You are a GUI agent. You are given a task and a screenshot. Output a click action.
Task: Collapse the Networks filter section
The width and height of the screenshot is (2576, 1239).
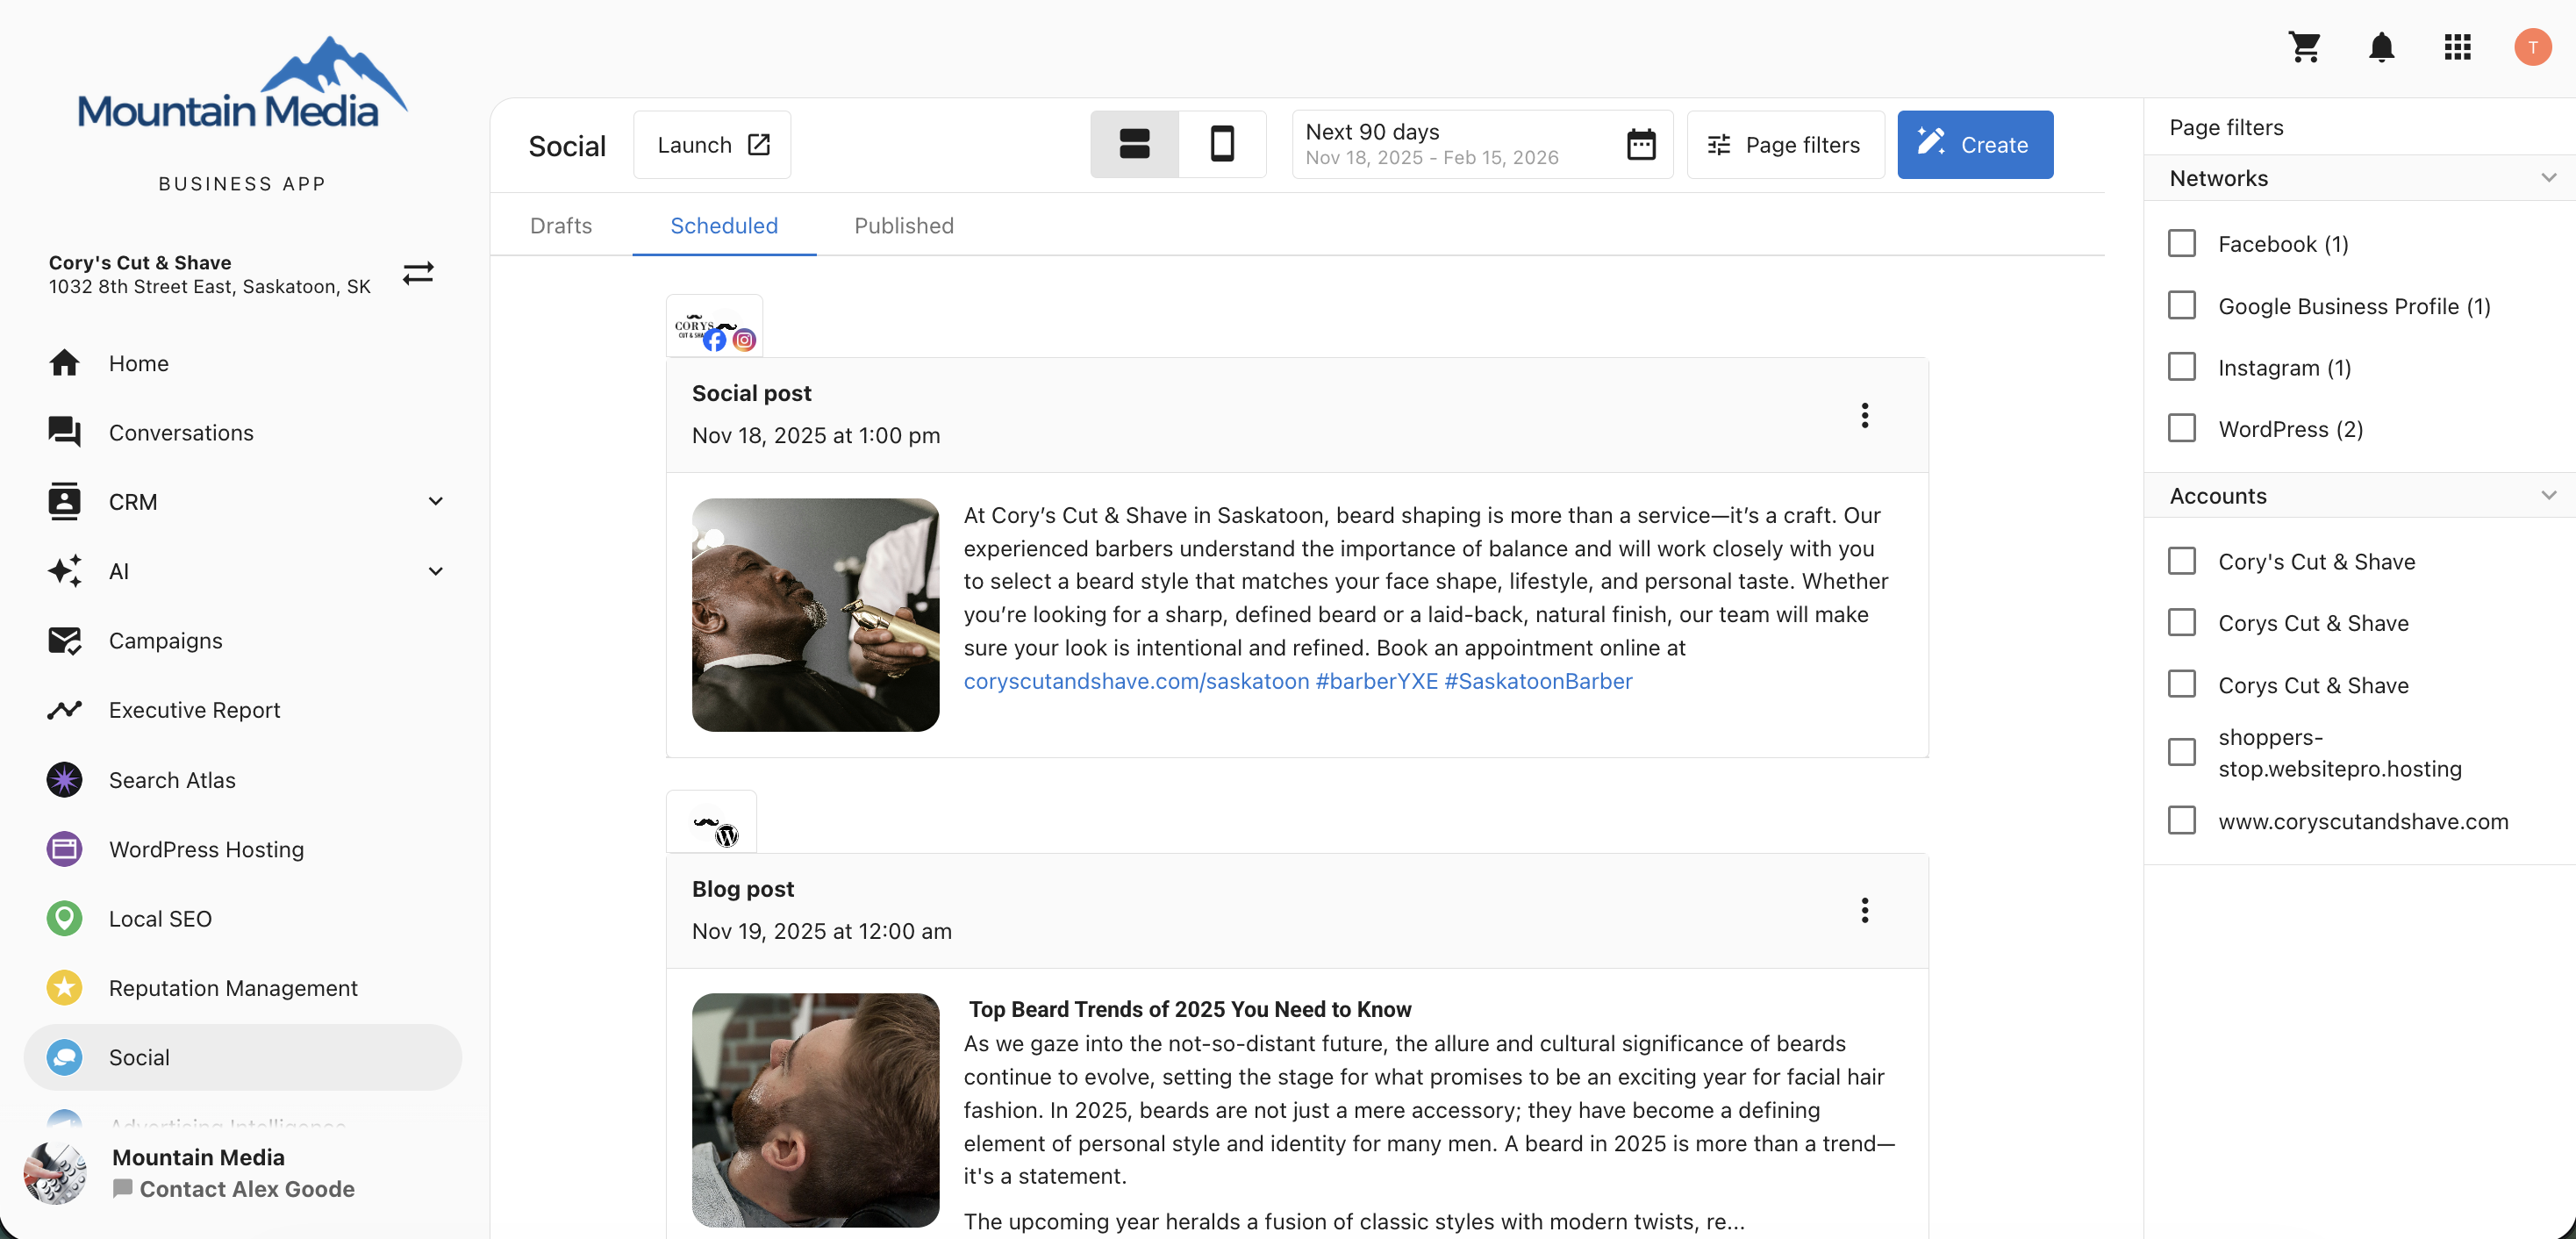click(x=2549, y=177)
